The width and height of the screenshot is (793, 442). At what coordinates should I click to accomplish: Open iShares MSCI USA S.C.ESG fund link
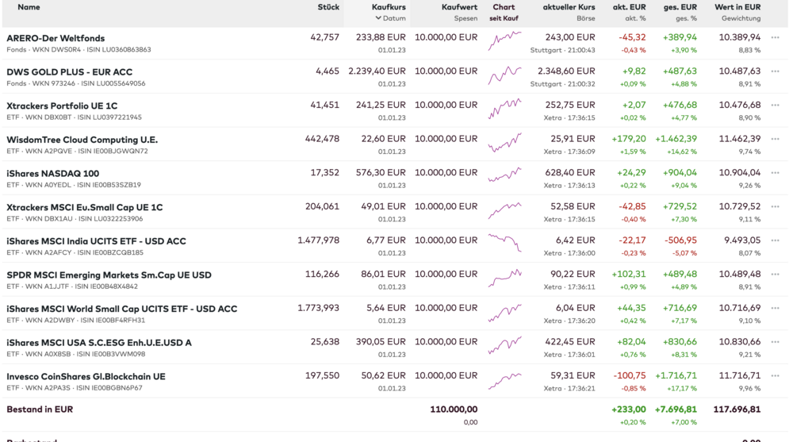tap(98, 343)
